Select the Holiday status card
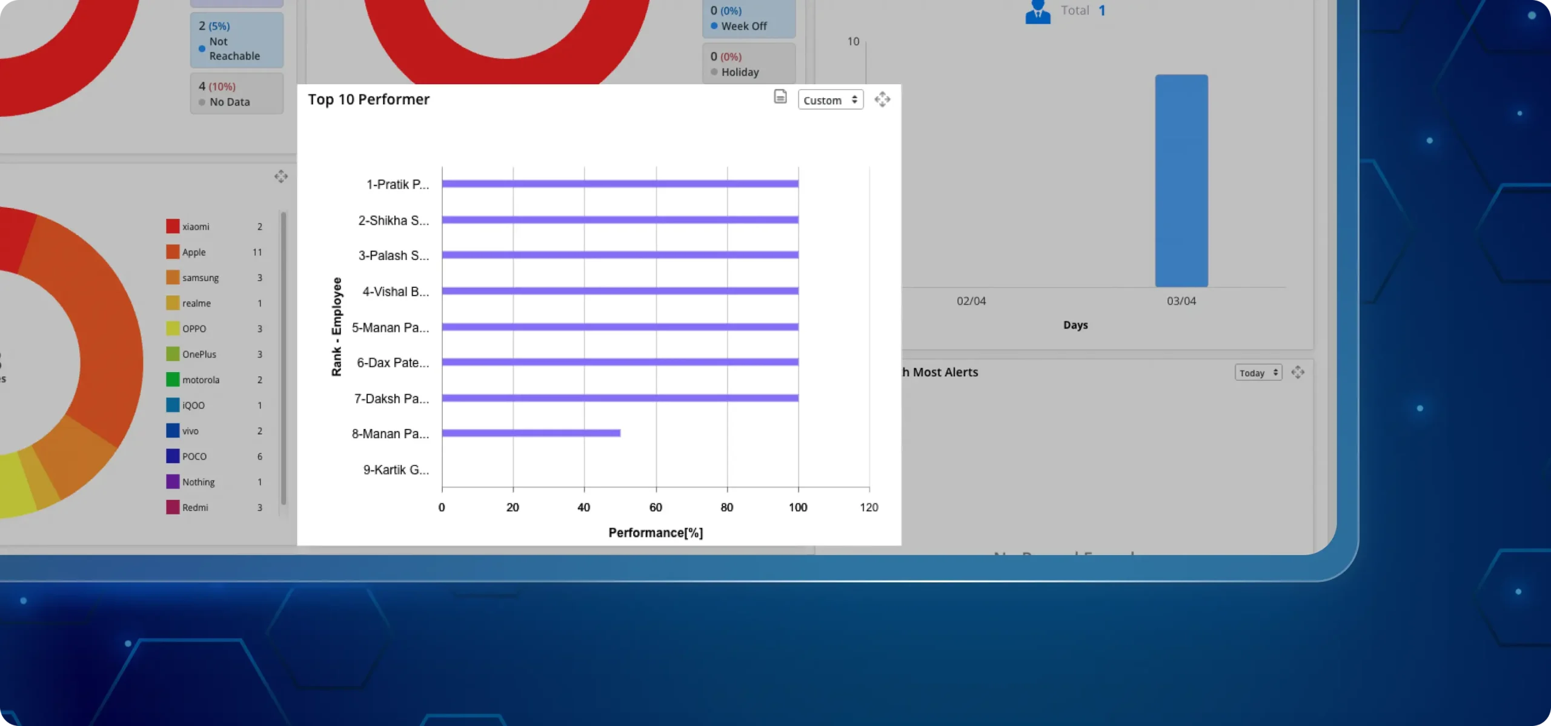Viewport: 1551px width, 726px height. [748, 64]
